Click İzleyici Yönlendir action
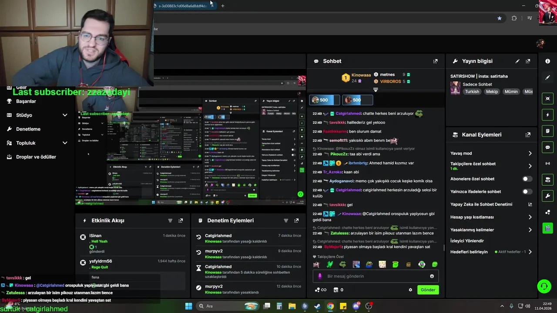This screenshot has width=557, height=313. pos(467,241)
